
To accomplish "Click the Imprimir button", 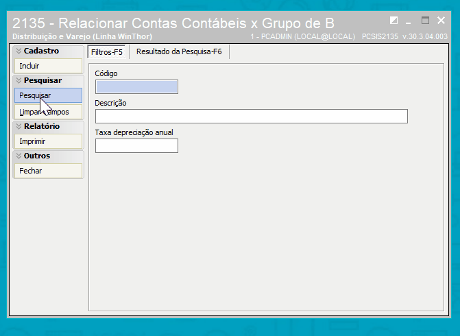I will tap(49, 141).
